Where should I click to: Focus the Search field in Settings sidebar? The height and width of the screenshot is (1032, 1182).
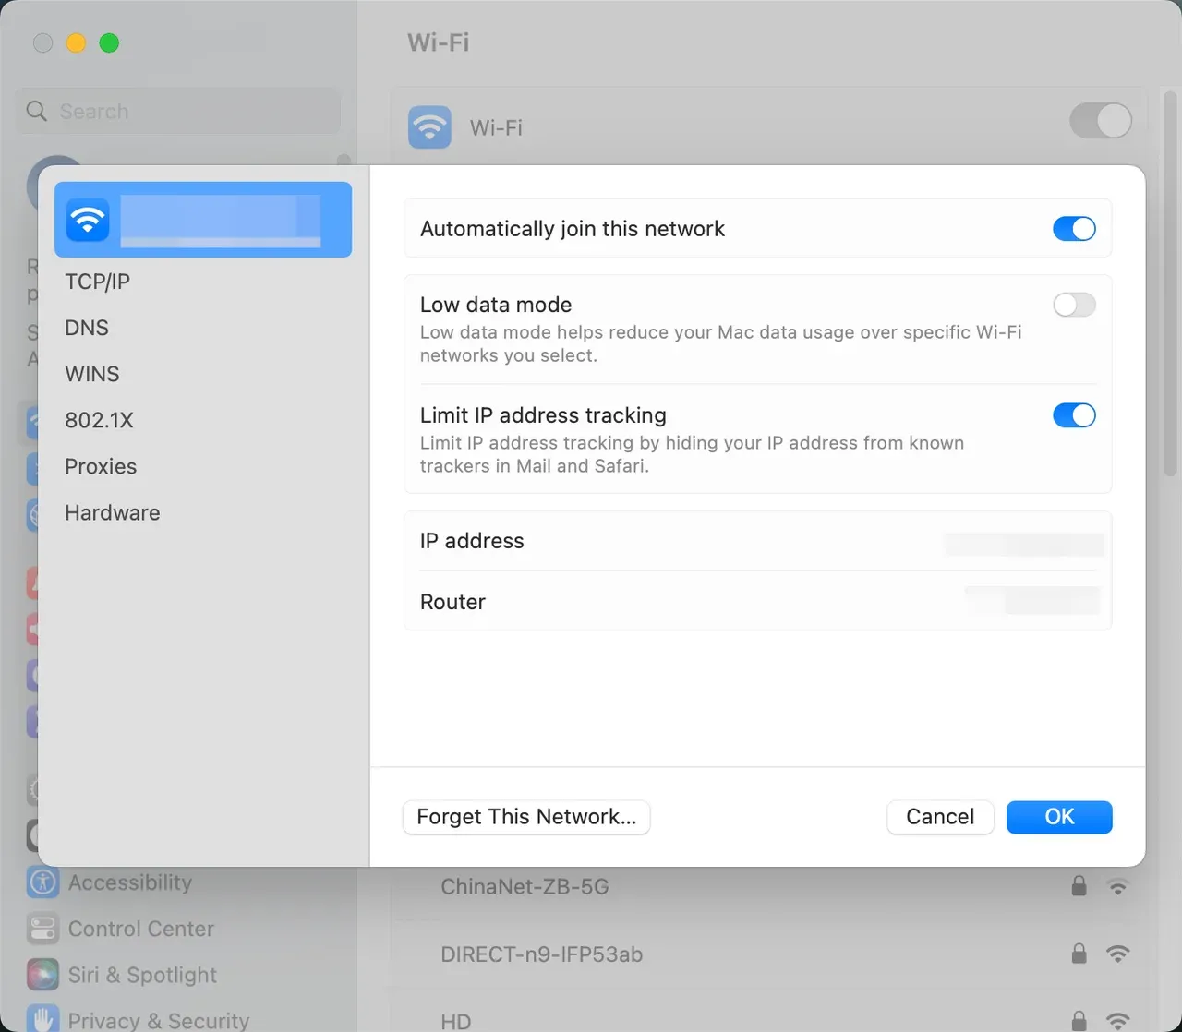tap(178, 112)
